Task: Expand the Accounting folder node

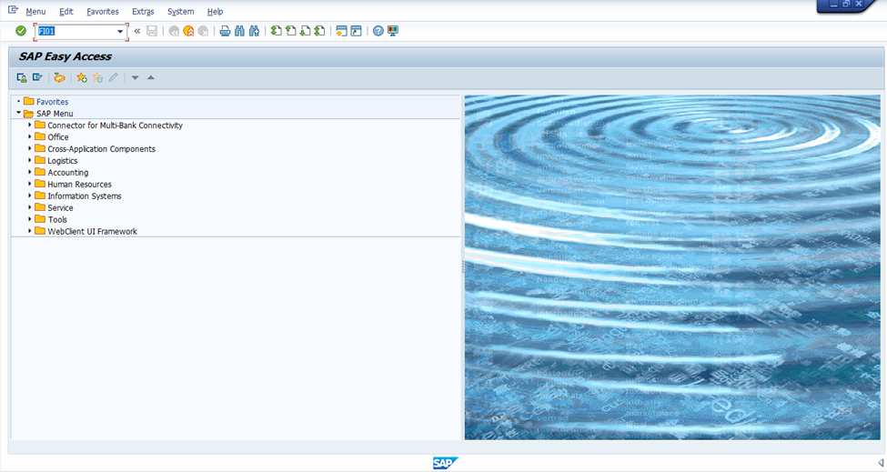Action: 29,173
